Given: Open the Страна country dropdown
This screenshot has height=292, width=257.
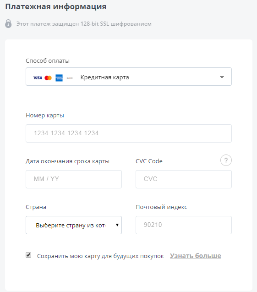Looking at the screenshot, I should [x=74, y=225].
